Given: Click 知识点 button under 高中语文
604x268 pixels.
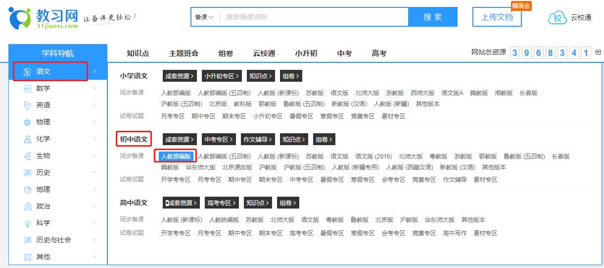Looking at the screenshot, I should pos(257,203).
